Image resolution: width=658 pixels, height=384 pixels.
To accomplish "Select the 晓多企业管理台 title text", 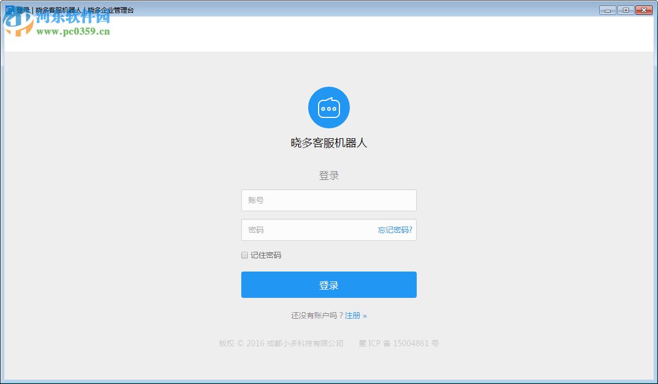I will click(111, 9).
